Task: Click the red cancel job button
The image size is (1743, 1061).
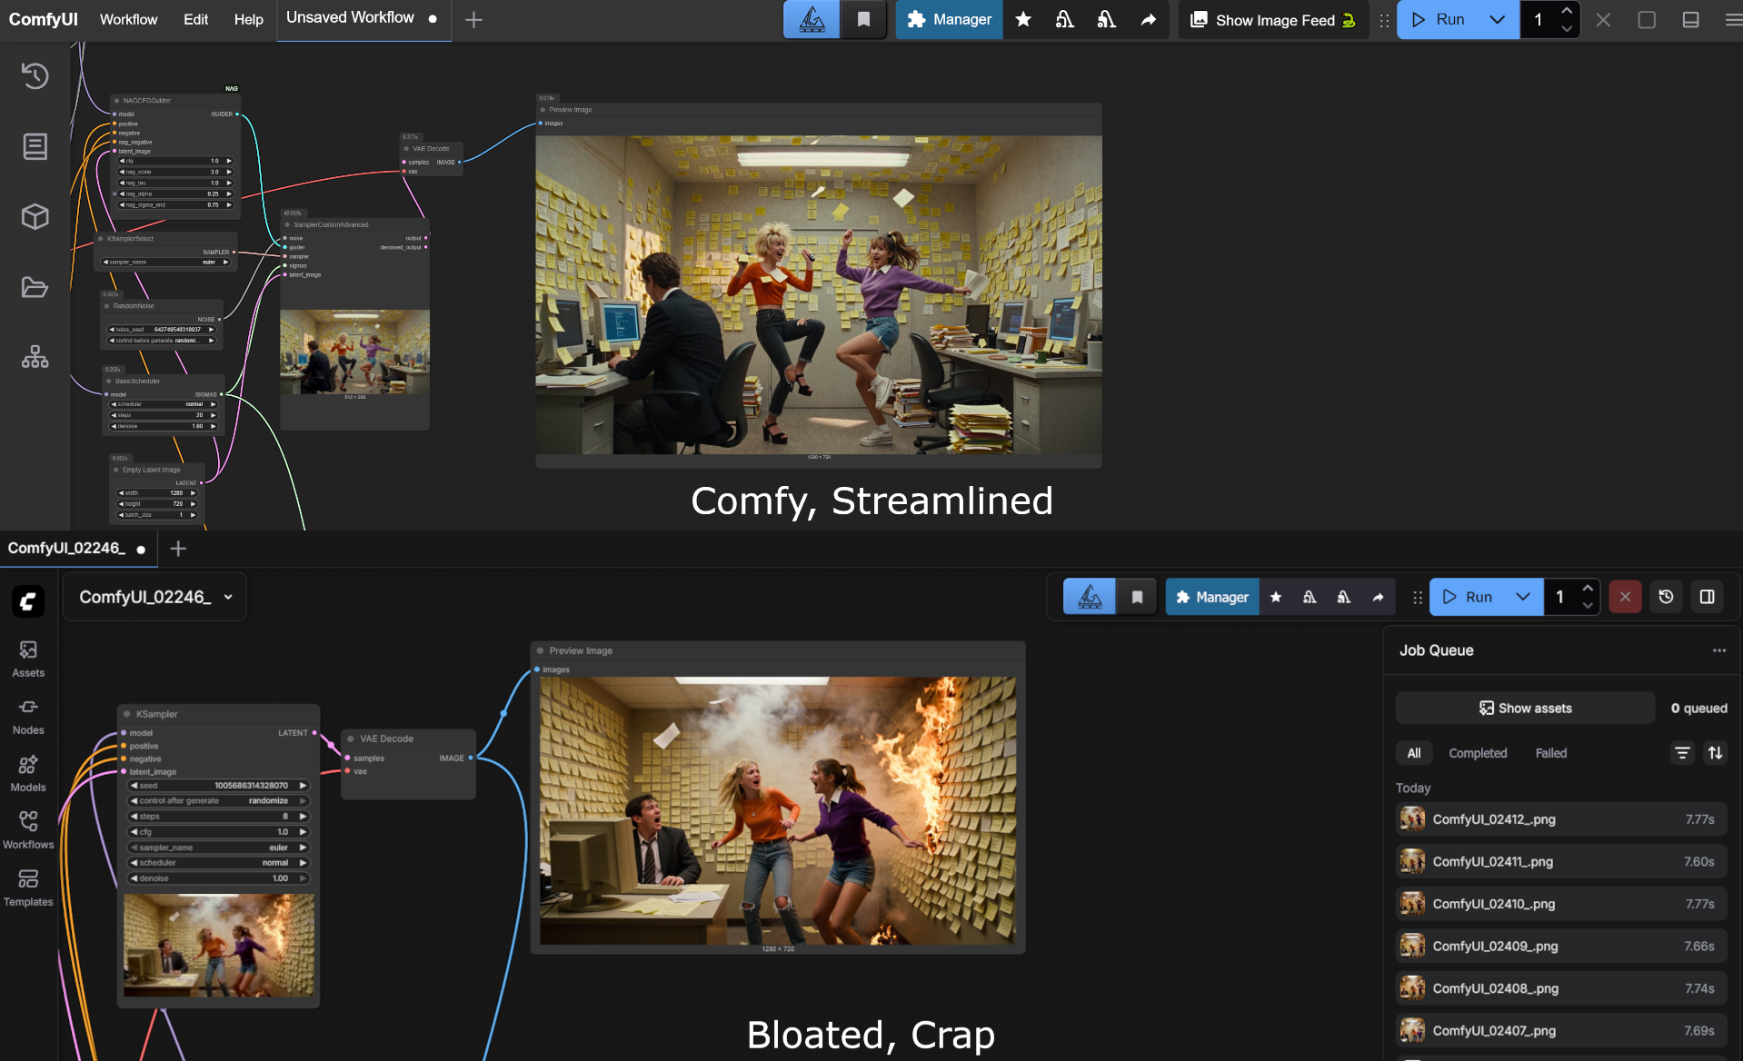Action: (1625, 597)
